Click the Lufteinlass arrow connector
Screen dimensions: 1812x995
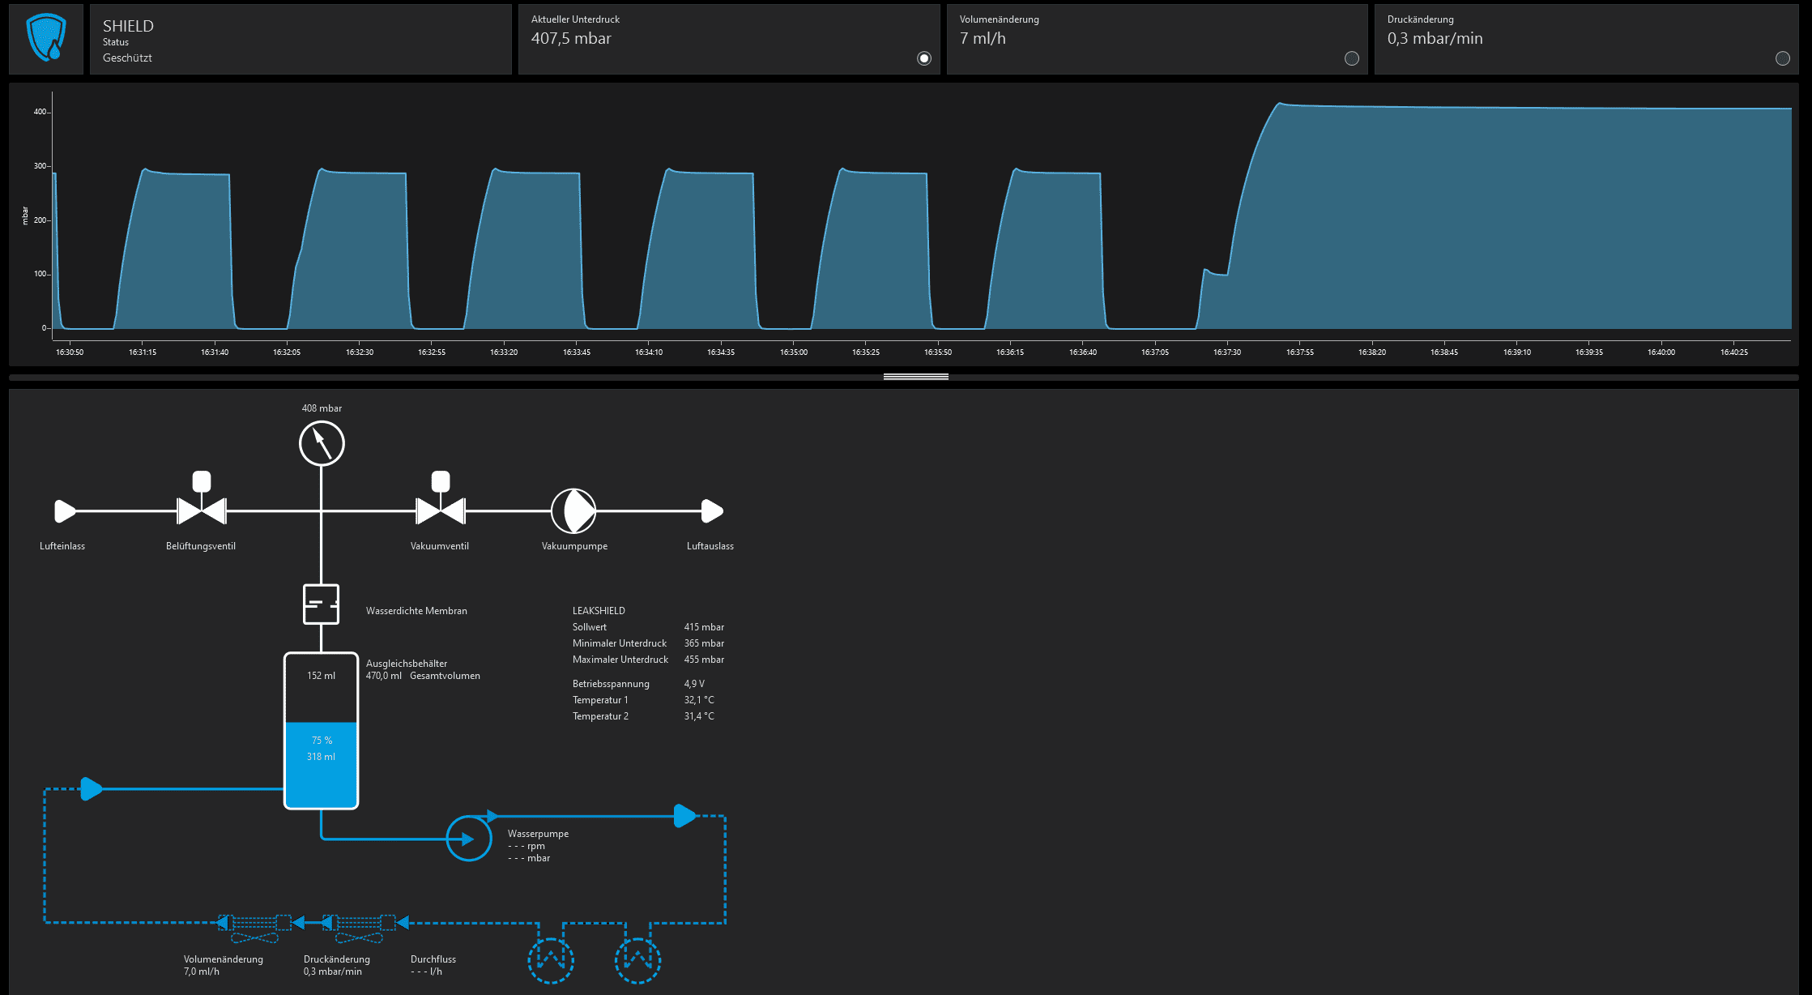point(64,511)
